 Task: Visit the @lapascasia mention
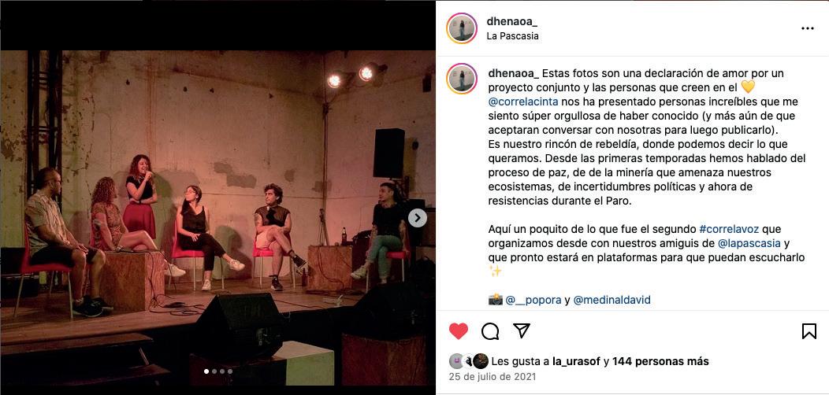click(x=749, y=243)
